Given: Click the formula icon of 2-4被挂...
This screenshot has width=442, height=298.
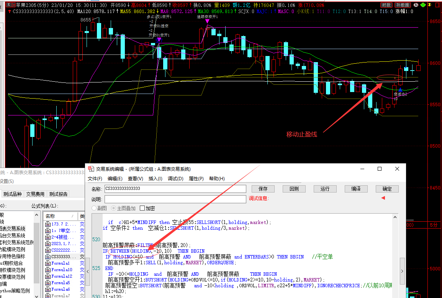Looking at the screenshot, I should tap(48, 237).
